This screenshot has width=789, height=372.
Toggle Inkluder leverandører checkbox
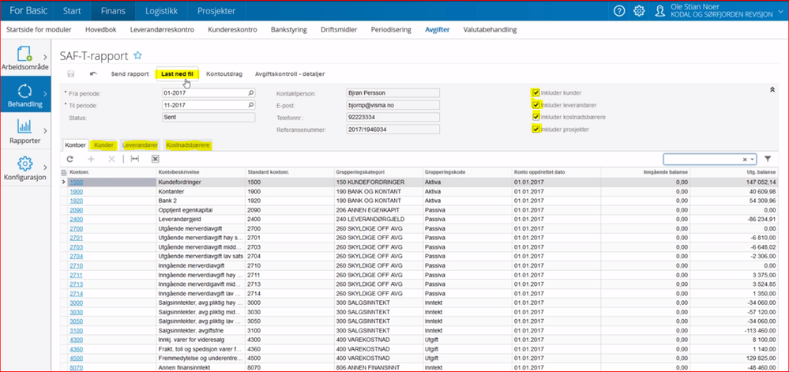(536, 104)
